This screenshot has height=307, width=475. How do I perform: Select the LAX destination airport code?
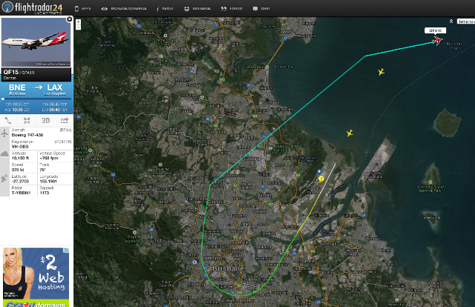[55, 88]
